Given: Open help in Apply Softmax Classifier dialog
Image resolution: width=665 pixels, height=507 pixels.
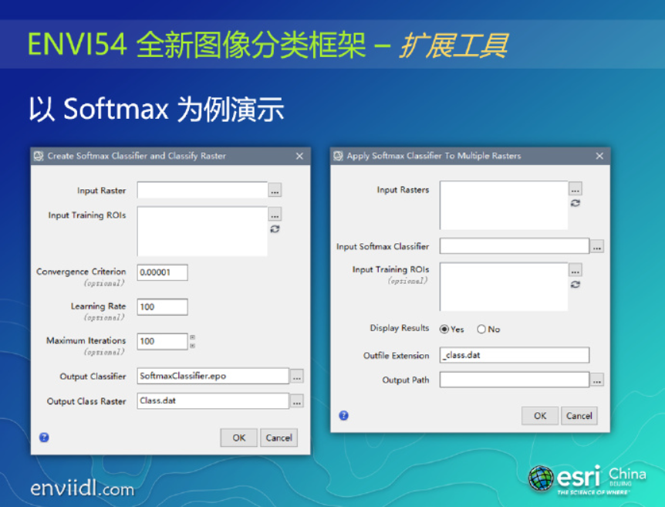Looking at the screenshot, I should pyautogui.click(x=343, y=415).
